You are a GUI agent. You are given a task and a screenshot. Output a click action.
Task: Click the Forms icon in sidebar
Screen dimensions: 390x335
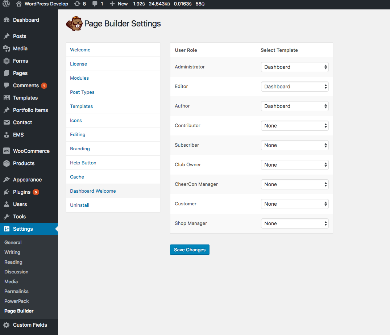tap(7, 61)
